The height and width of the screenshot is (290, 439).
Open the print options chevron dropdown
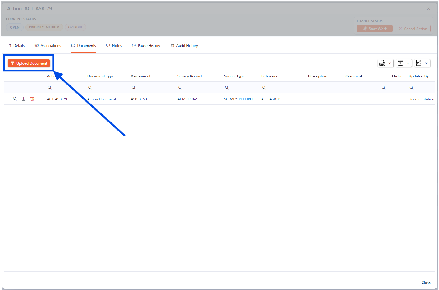coord(390,63)
